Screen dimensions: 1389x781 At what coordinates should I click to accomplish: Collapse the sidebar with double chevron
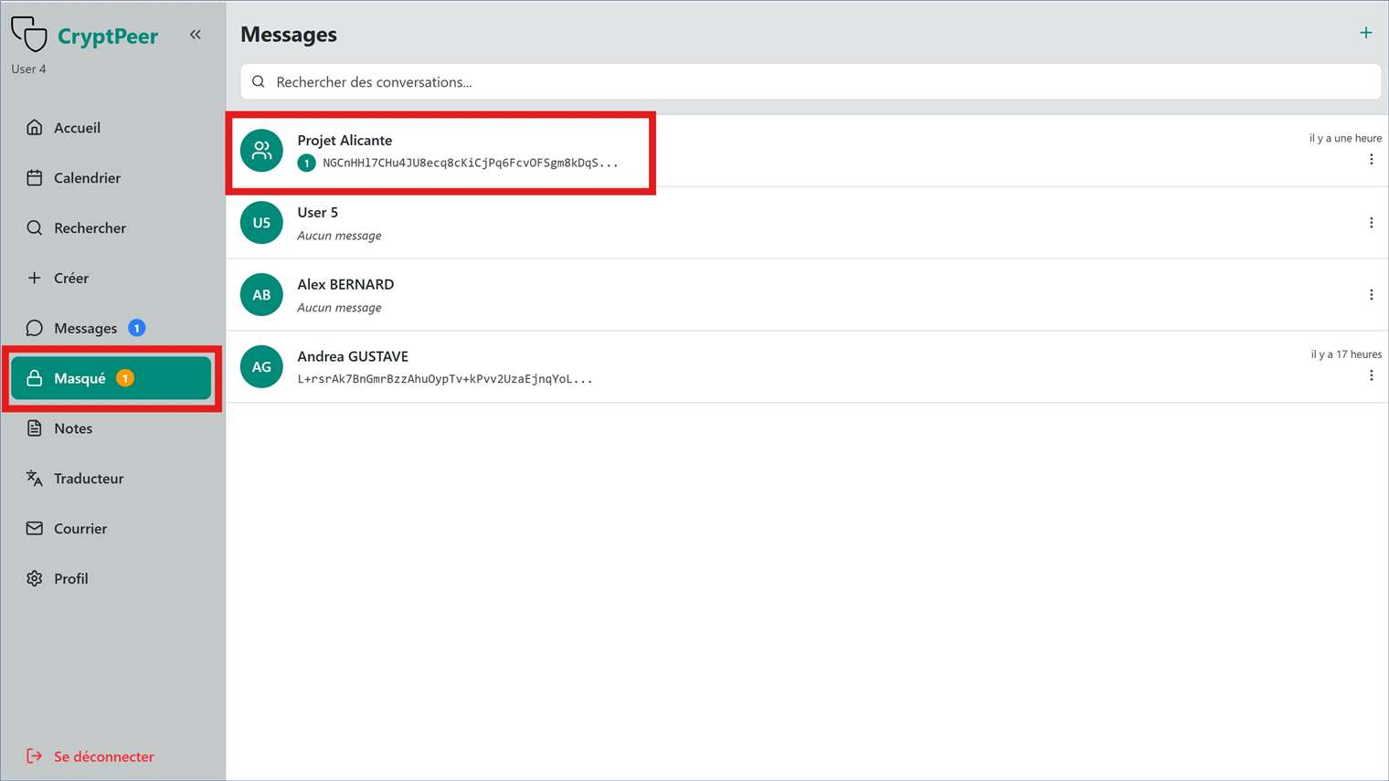click(196, 35)
